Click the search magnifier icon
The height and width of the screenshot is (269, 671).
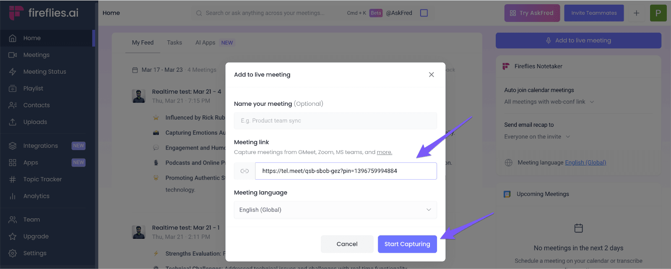point(199,13)
